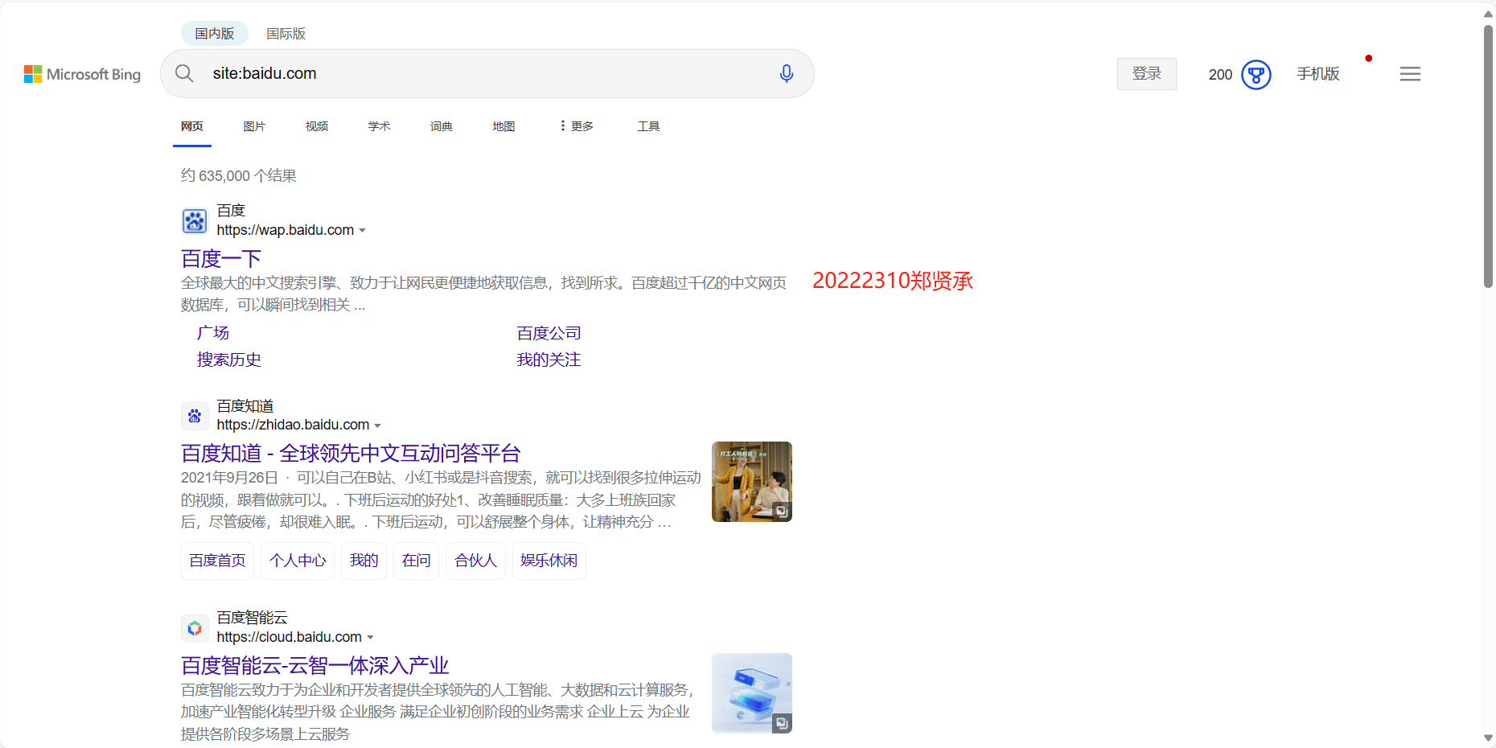Open the 搜索历史 sitelink
This screenshot has height=748, width=1496.
click(229, 360)
